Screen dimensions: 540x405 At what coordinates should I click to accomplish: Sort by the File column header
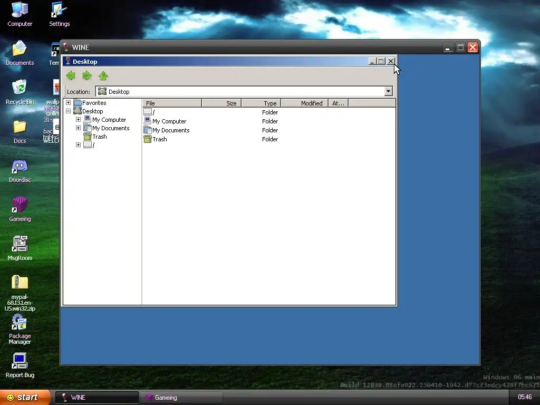pyautogui.click(x=172, y=103)
